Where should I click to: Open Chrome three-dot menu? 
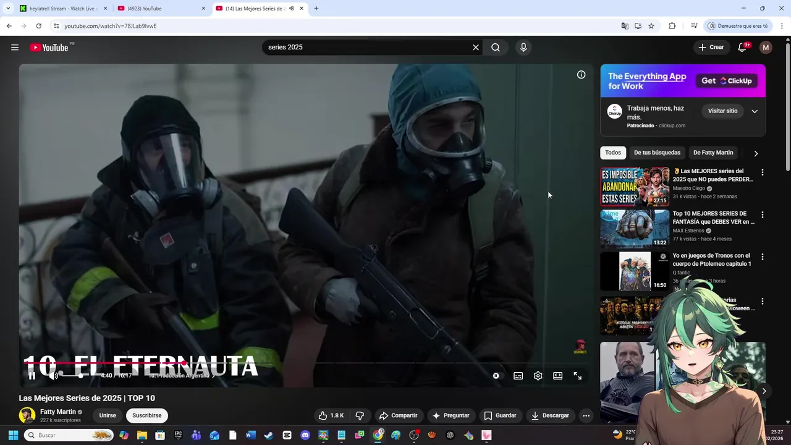pyautogui.click(x=782, y=26)
